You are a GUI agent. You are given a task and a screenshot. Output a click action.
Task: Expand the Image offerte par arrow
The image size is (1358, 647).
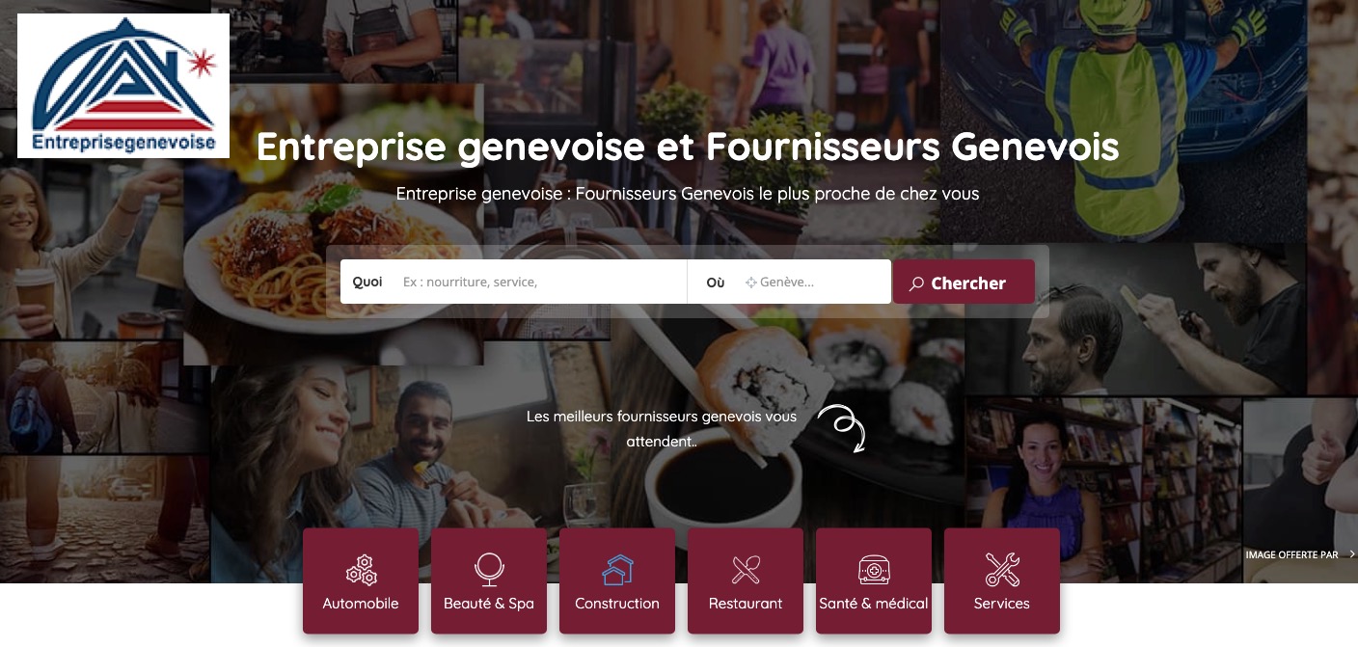click(x=1351, y=554)
